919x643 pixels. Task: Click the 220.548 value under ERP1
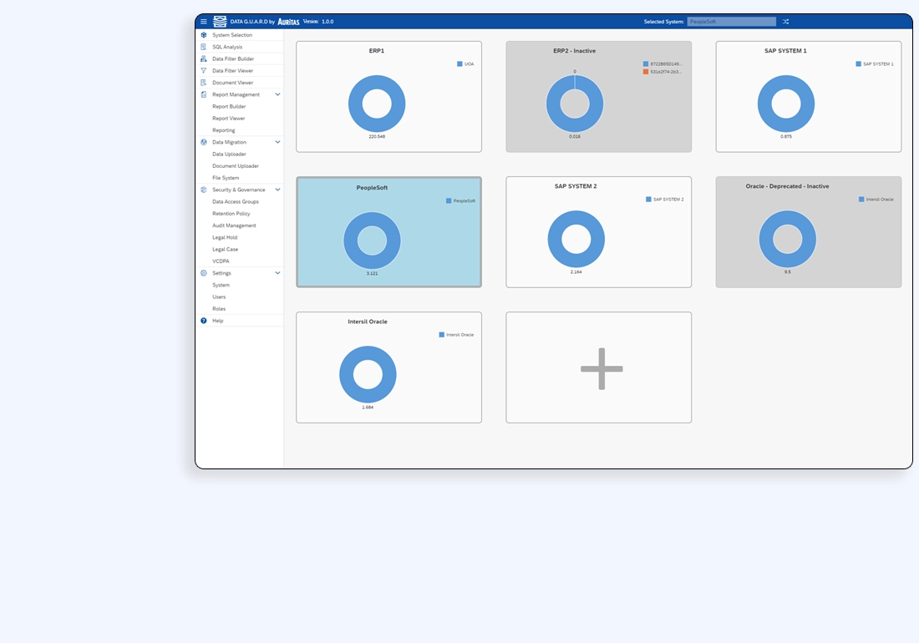[x=377, y=136]
